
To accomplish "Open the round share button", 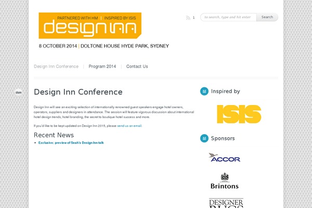I will click(x=19, y=93).
